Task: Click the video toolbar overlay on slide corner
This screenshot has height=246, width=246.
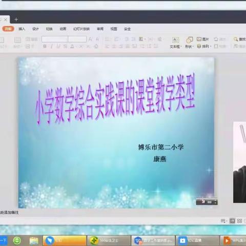Action: coord(207,202)
